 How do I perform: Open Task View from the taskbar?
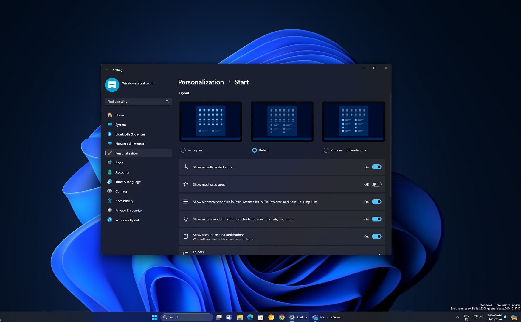(219, 317)
